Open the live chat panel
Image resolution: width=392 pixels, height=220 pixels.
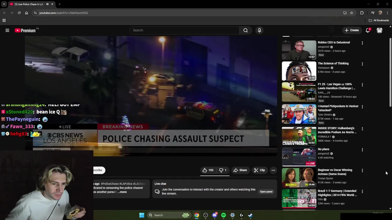(x=266, y=192)
